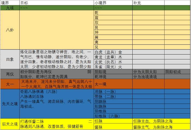Select the 阴阳初成 cell
Viewport: 191px width, 130px height.
click(x=177, y=72)
